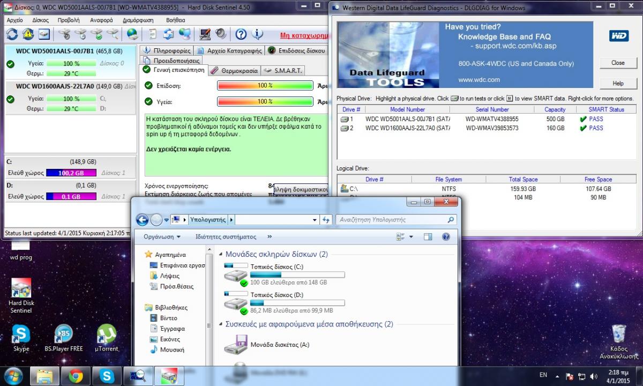The width and height of the screenshot is (643, 386).
Task: Click the refresh icon in Hard Disk Sentinel toolbar
Action: [12, 34]
